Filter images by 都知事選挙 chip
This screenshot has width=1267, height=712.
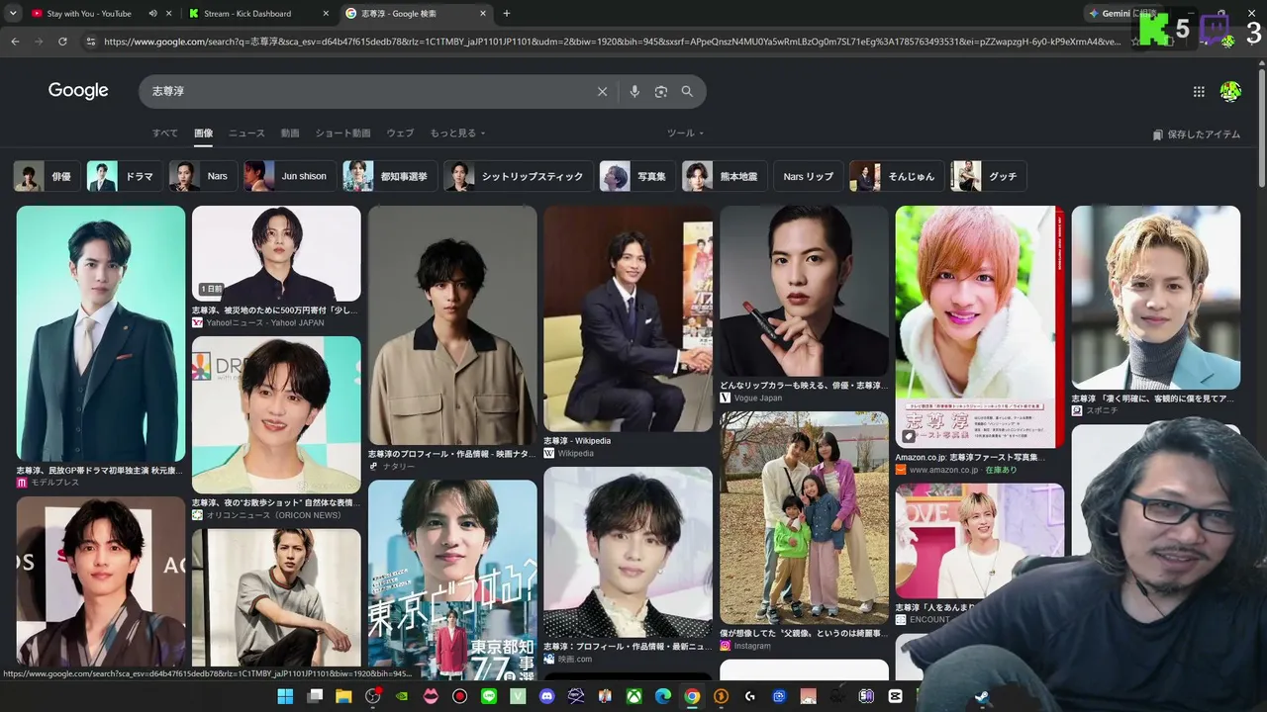point(389,176)
